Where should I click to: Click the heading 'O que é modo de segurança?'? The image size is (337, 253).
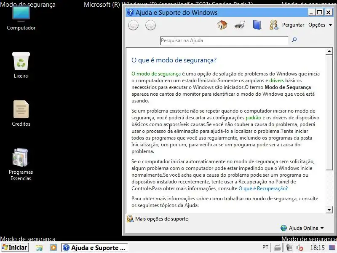pos(174,60)
